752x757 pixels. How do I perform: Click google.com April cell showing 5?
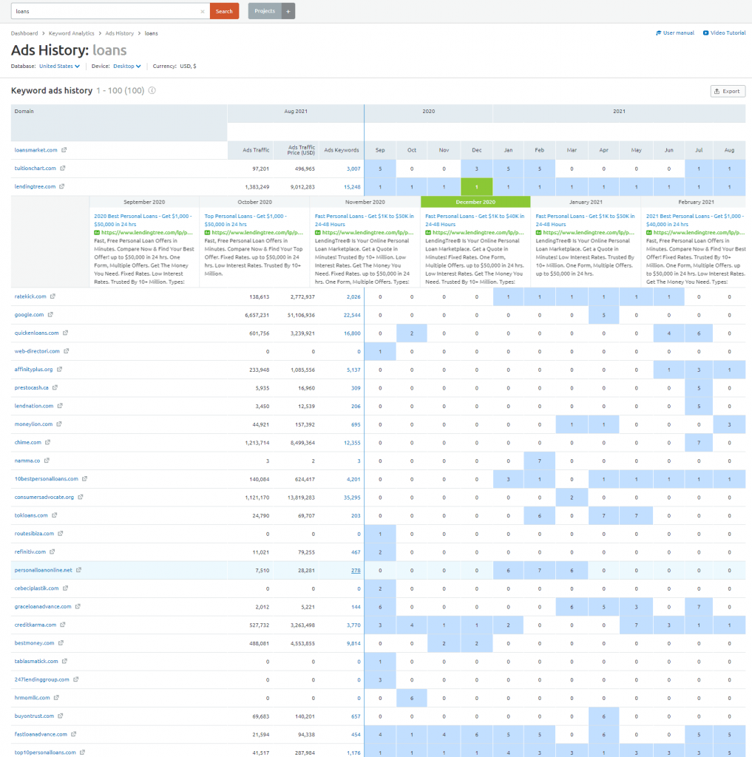[x=603, y=315]
